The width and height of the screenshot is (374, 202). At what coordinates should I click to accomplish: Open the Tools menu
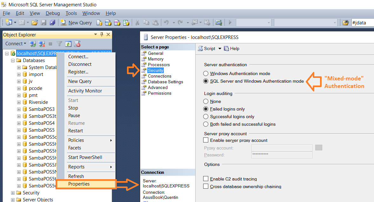(x=71, y=13)
